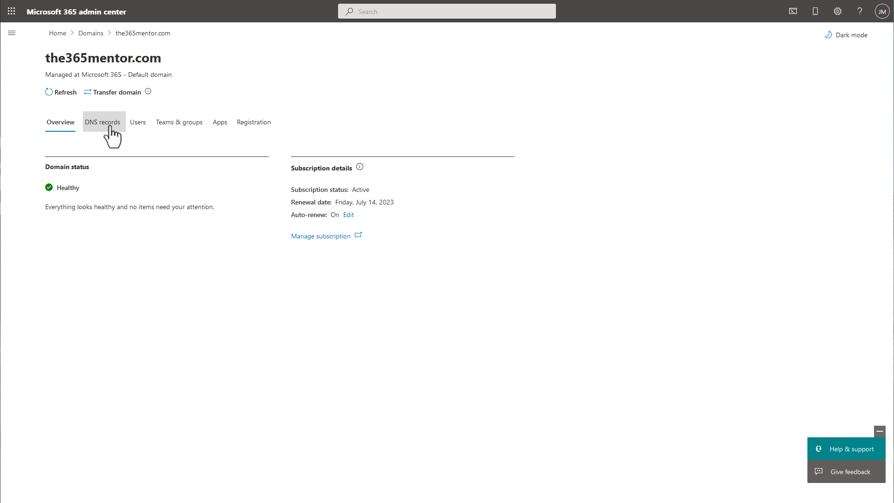Screen dimensions: 894x503
Task: Click the Domain status heading
Action: click(x=67, y=167)
